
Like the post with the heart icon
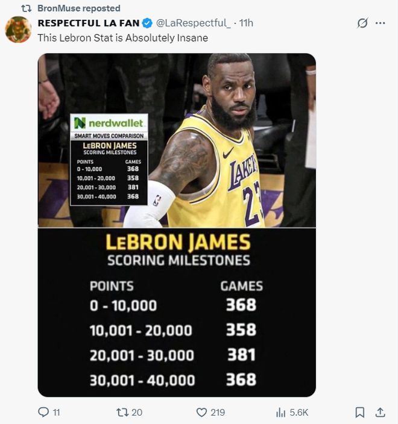pos(201,413)
